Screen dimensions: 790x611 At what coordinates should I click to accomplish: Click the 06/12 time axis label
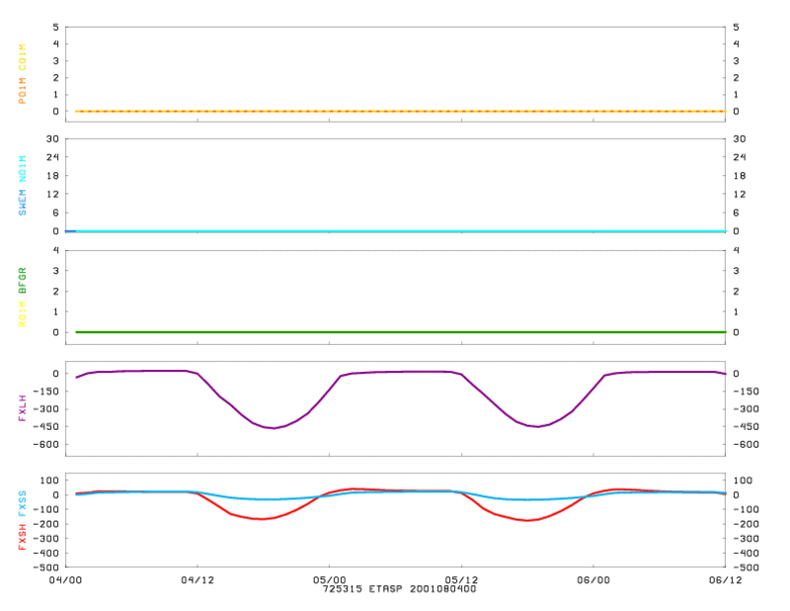[x=726, y=580]
